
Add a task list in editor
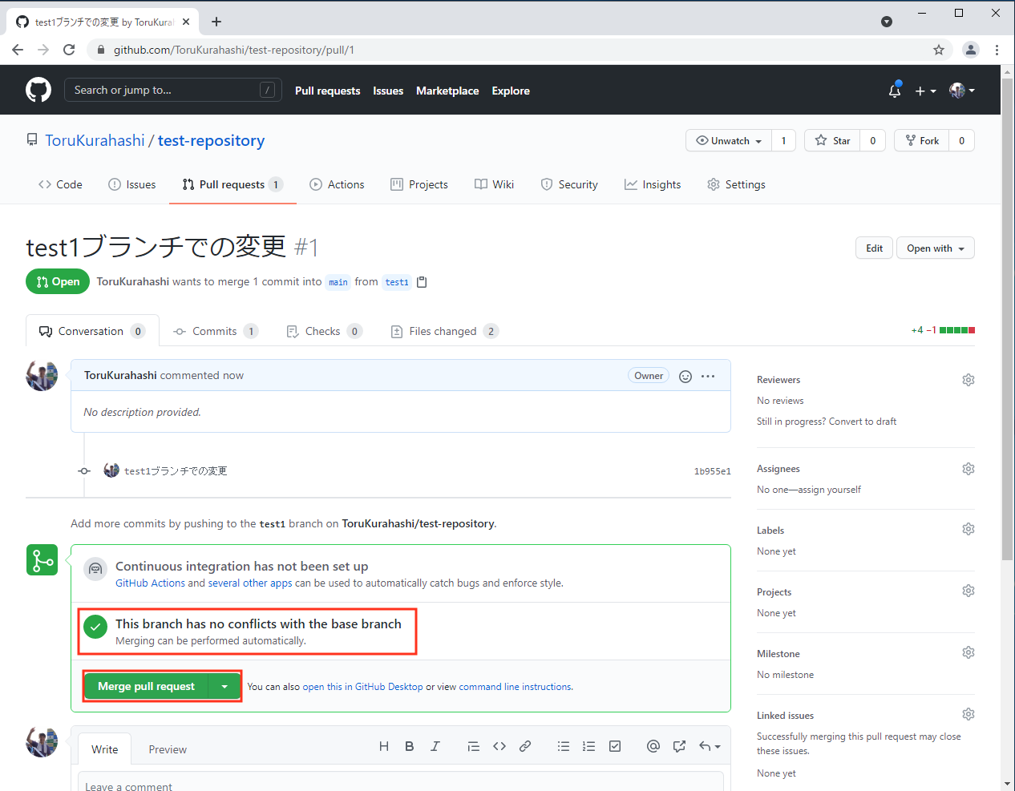coord(615,746)
